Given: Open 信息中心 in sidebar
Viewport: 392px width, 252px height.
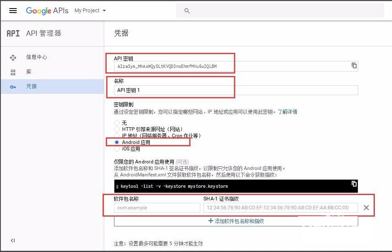Looking at the screenshot, I should pos(52,57).
